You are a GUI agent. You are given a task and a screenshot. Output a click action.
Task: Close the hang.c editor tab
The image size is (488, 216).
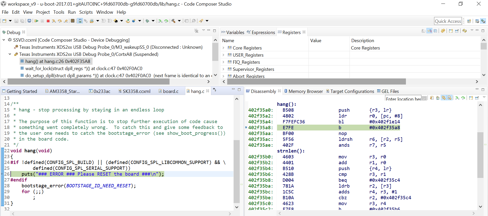pos(208,91)
